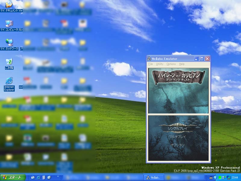Minimize the No$gba Emulator window

pos(196,59)
